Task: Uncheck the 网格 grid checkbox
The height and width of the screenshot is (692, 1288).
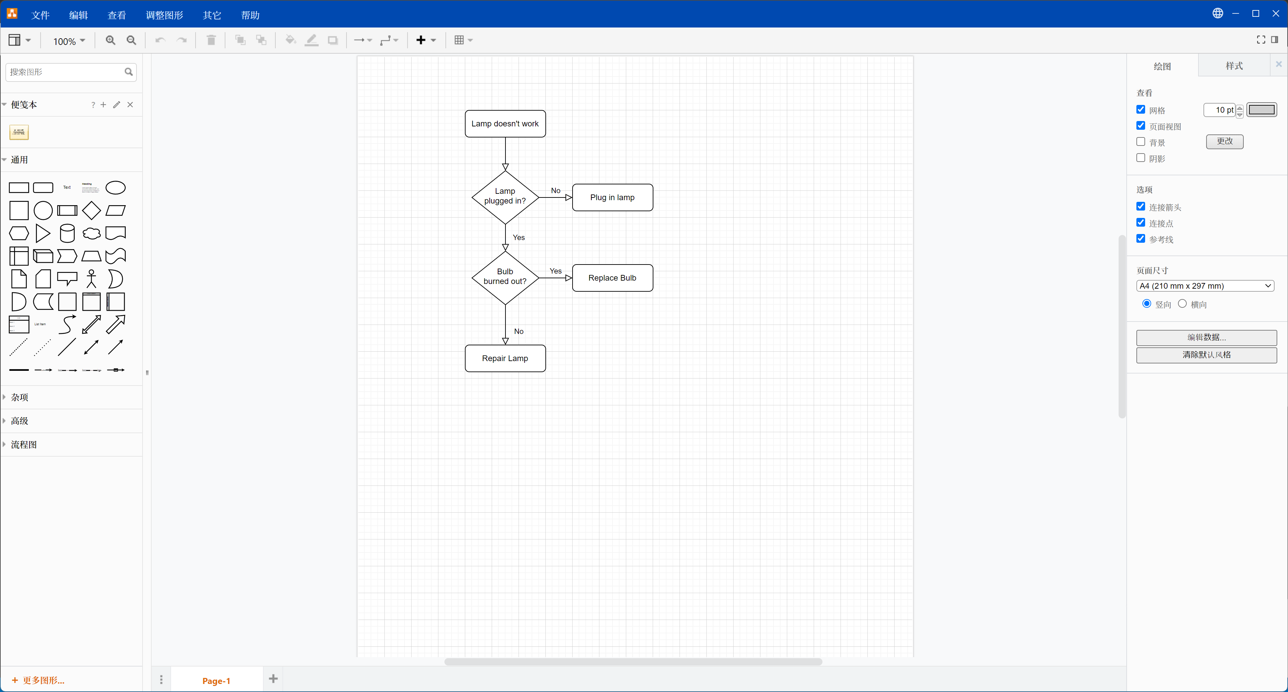Action: point(1140,109)
